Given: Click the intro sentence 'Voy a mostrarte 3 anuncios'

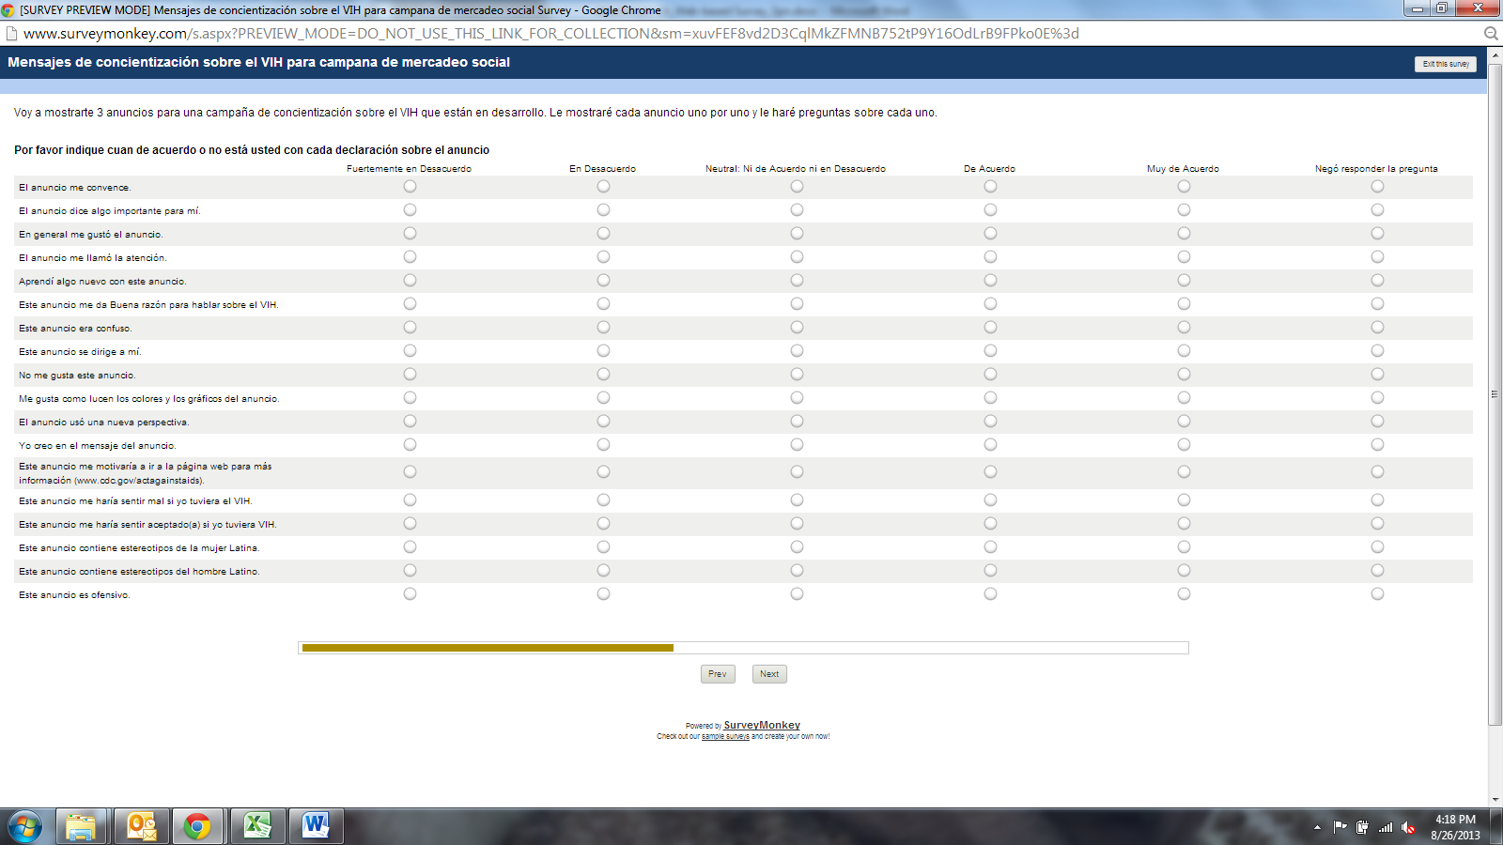Looking at the screenshot, I should click(475, 113).
